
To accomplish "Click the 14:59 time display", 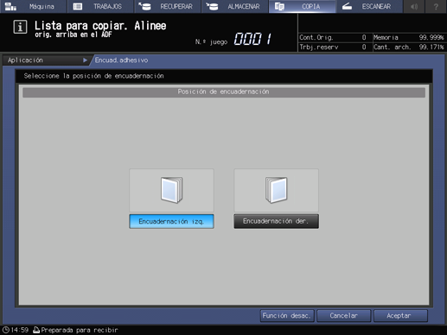I will click(x=20, y=330).
